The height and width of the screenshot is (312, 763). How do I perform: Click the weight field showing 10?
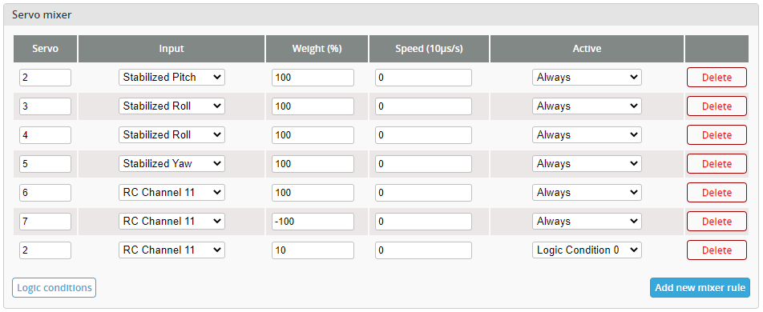[x=313, y=250]
